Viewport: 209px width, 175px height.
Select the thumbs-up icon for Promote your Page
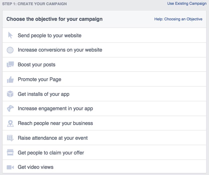coord(10,79)
